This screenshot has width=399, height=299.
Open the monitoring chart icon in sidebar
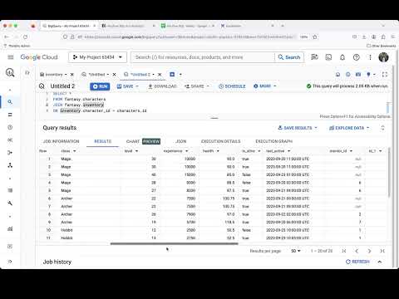10,228
